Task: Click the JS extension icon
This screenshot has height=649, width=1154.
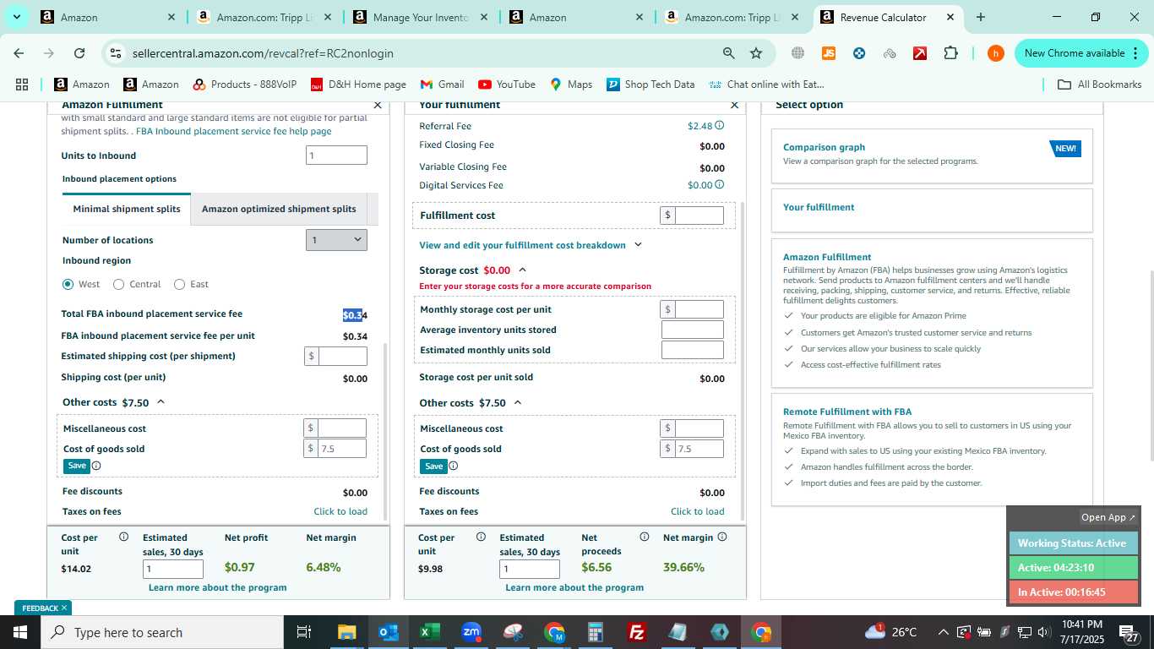Action: coord(828,53)
